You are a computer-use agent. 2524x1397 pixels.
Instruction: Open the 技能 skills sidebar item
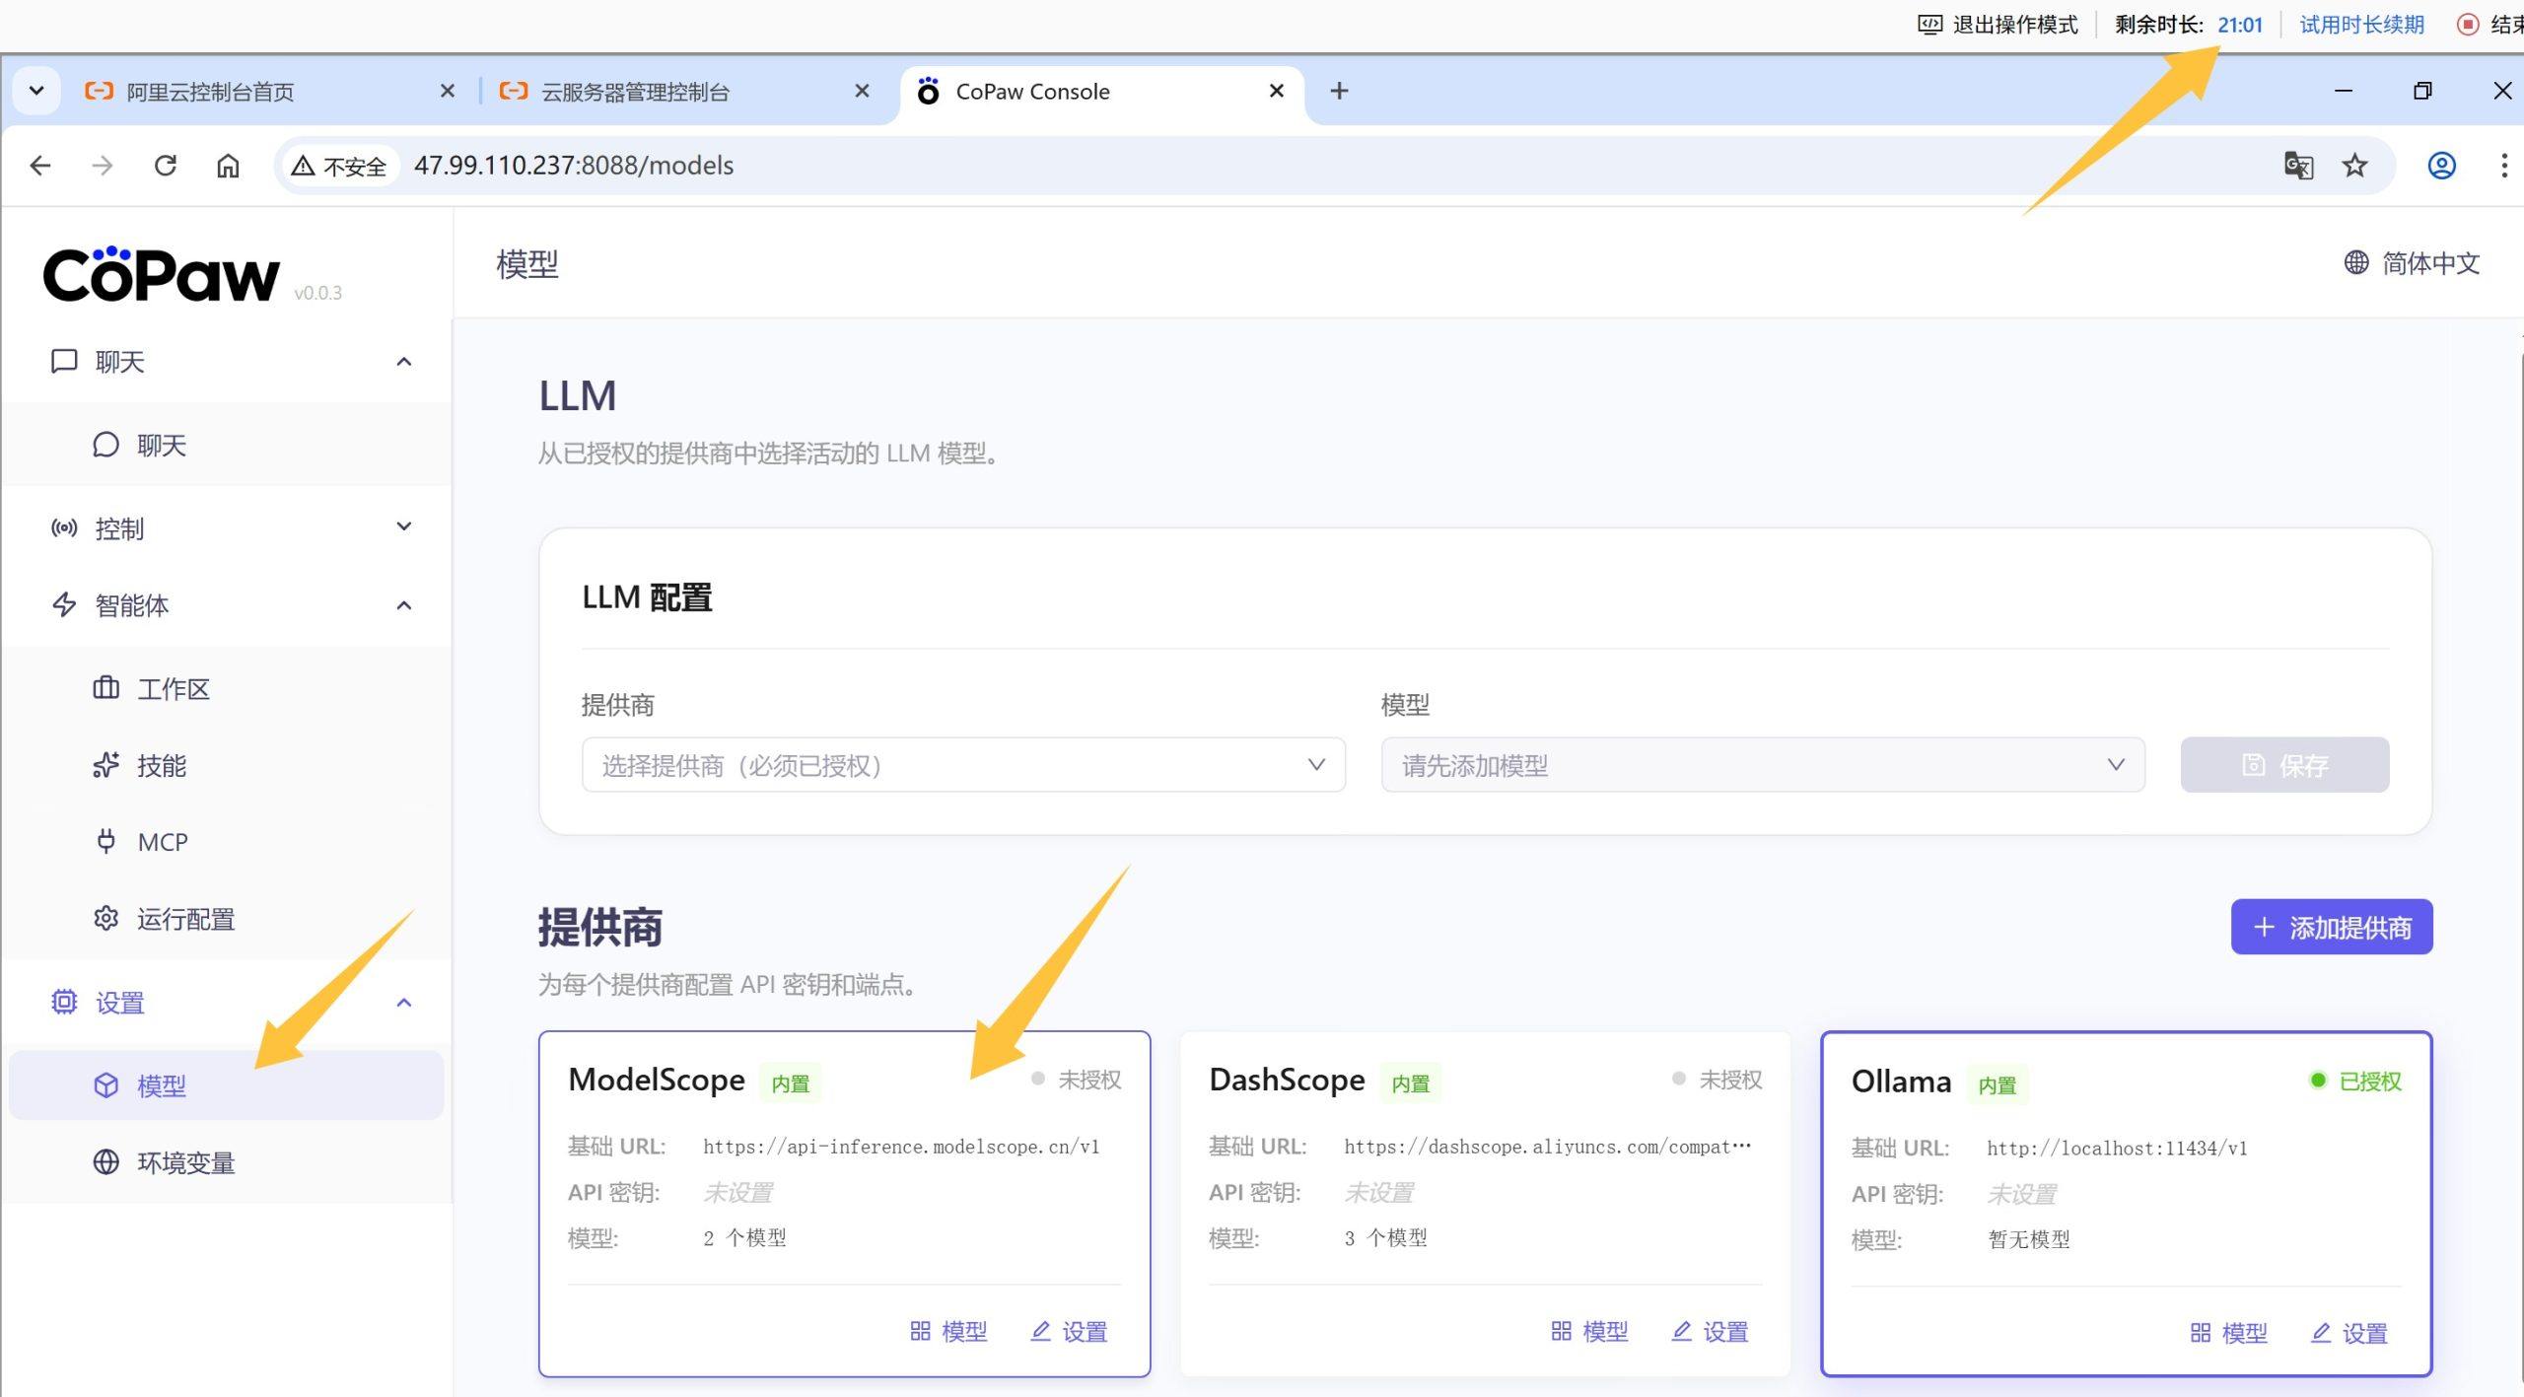162,766
